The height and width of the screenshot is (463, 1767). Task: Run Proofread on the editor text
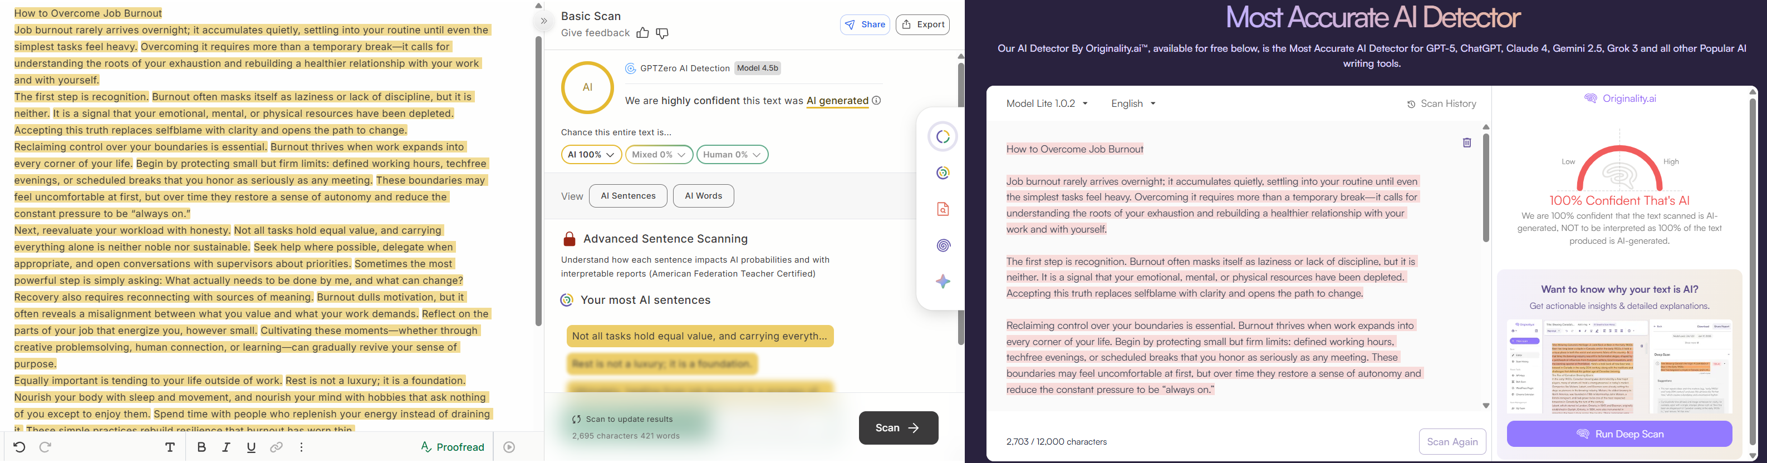[x=453, y=447]
